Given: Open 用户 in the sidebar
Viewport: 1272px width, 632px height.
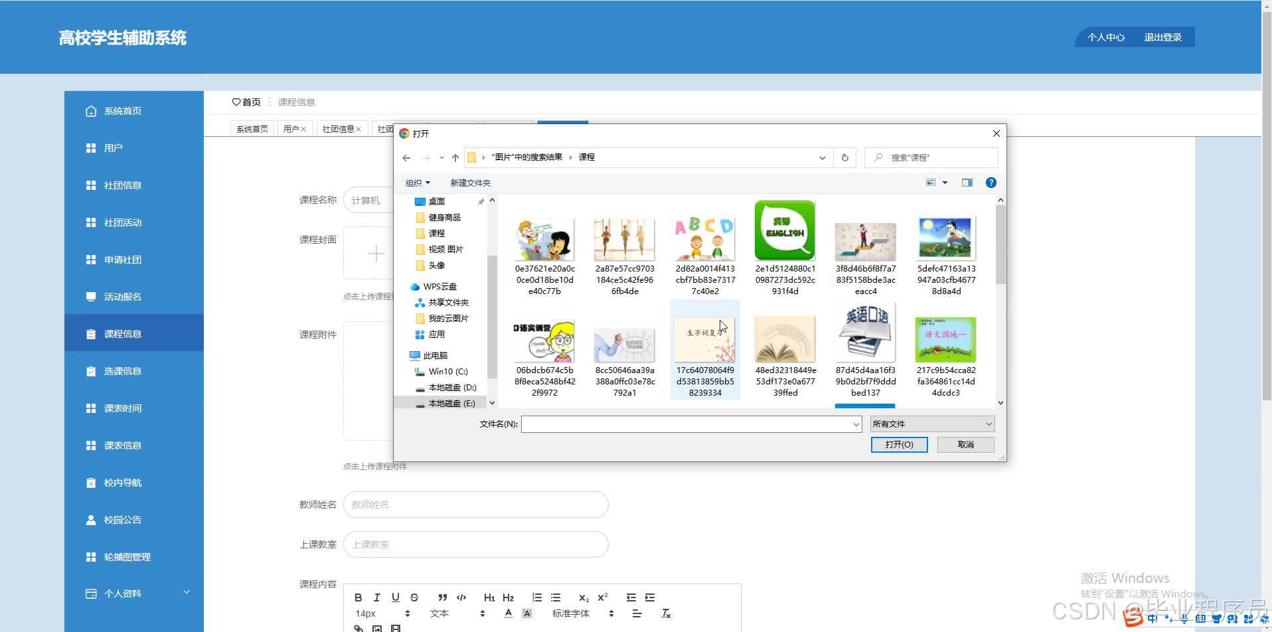Looking at the screenshot, I should click(x=134, y=148).
